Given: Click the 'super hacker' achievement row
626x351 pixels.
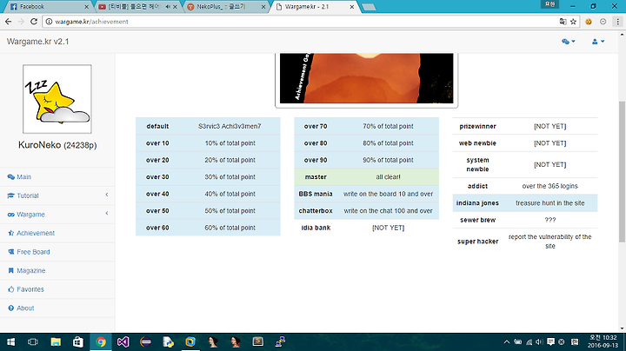Looking at the screenshot, I should [525, 242].
